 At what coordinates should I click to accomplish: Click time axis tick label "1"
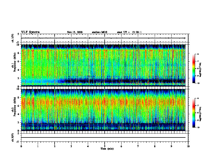coord(38,146)
